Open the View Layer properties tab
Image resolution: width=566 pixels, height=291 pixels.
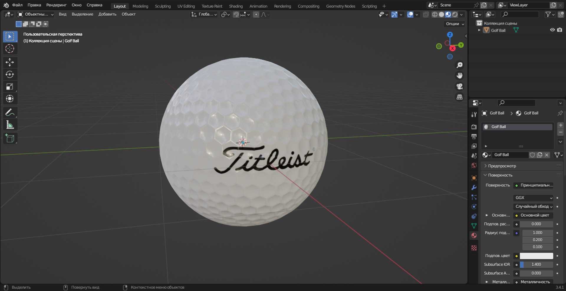(x=474, y=146)
